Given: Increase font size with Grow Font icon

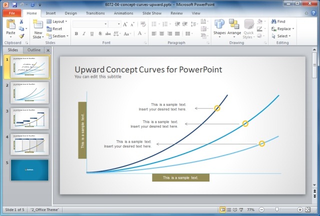Looking at the screenshot, I should coord(125,24).
